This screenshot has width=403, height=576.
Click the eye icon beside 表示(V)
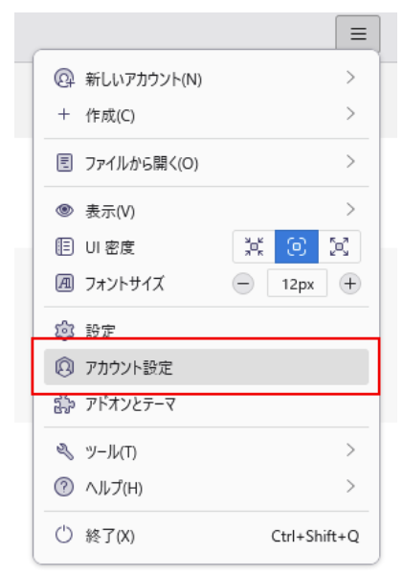click(64, 210)
